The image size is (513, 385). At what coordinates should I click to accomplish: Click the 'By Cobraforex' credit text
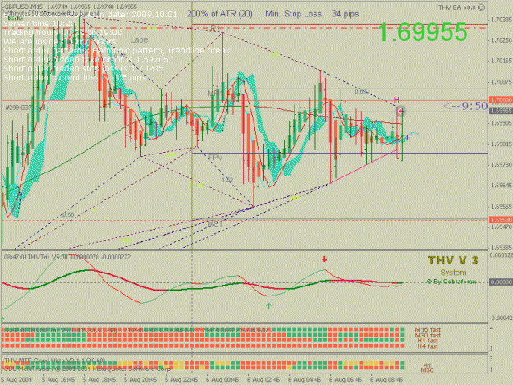point(451,282)
